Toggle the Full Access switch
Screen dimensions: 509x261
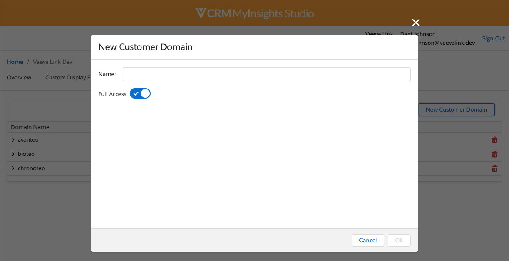[x=140, y=94]
